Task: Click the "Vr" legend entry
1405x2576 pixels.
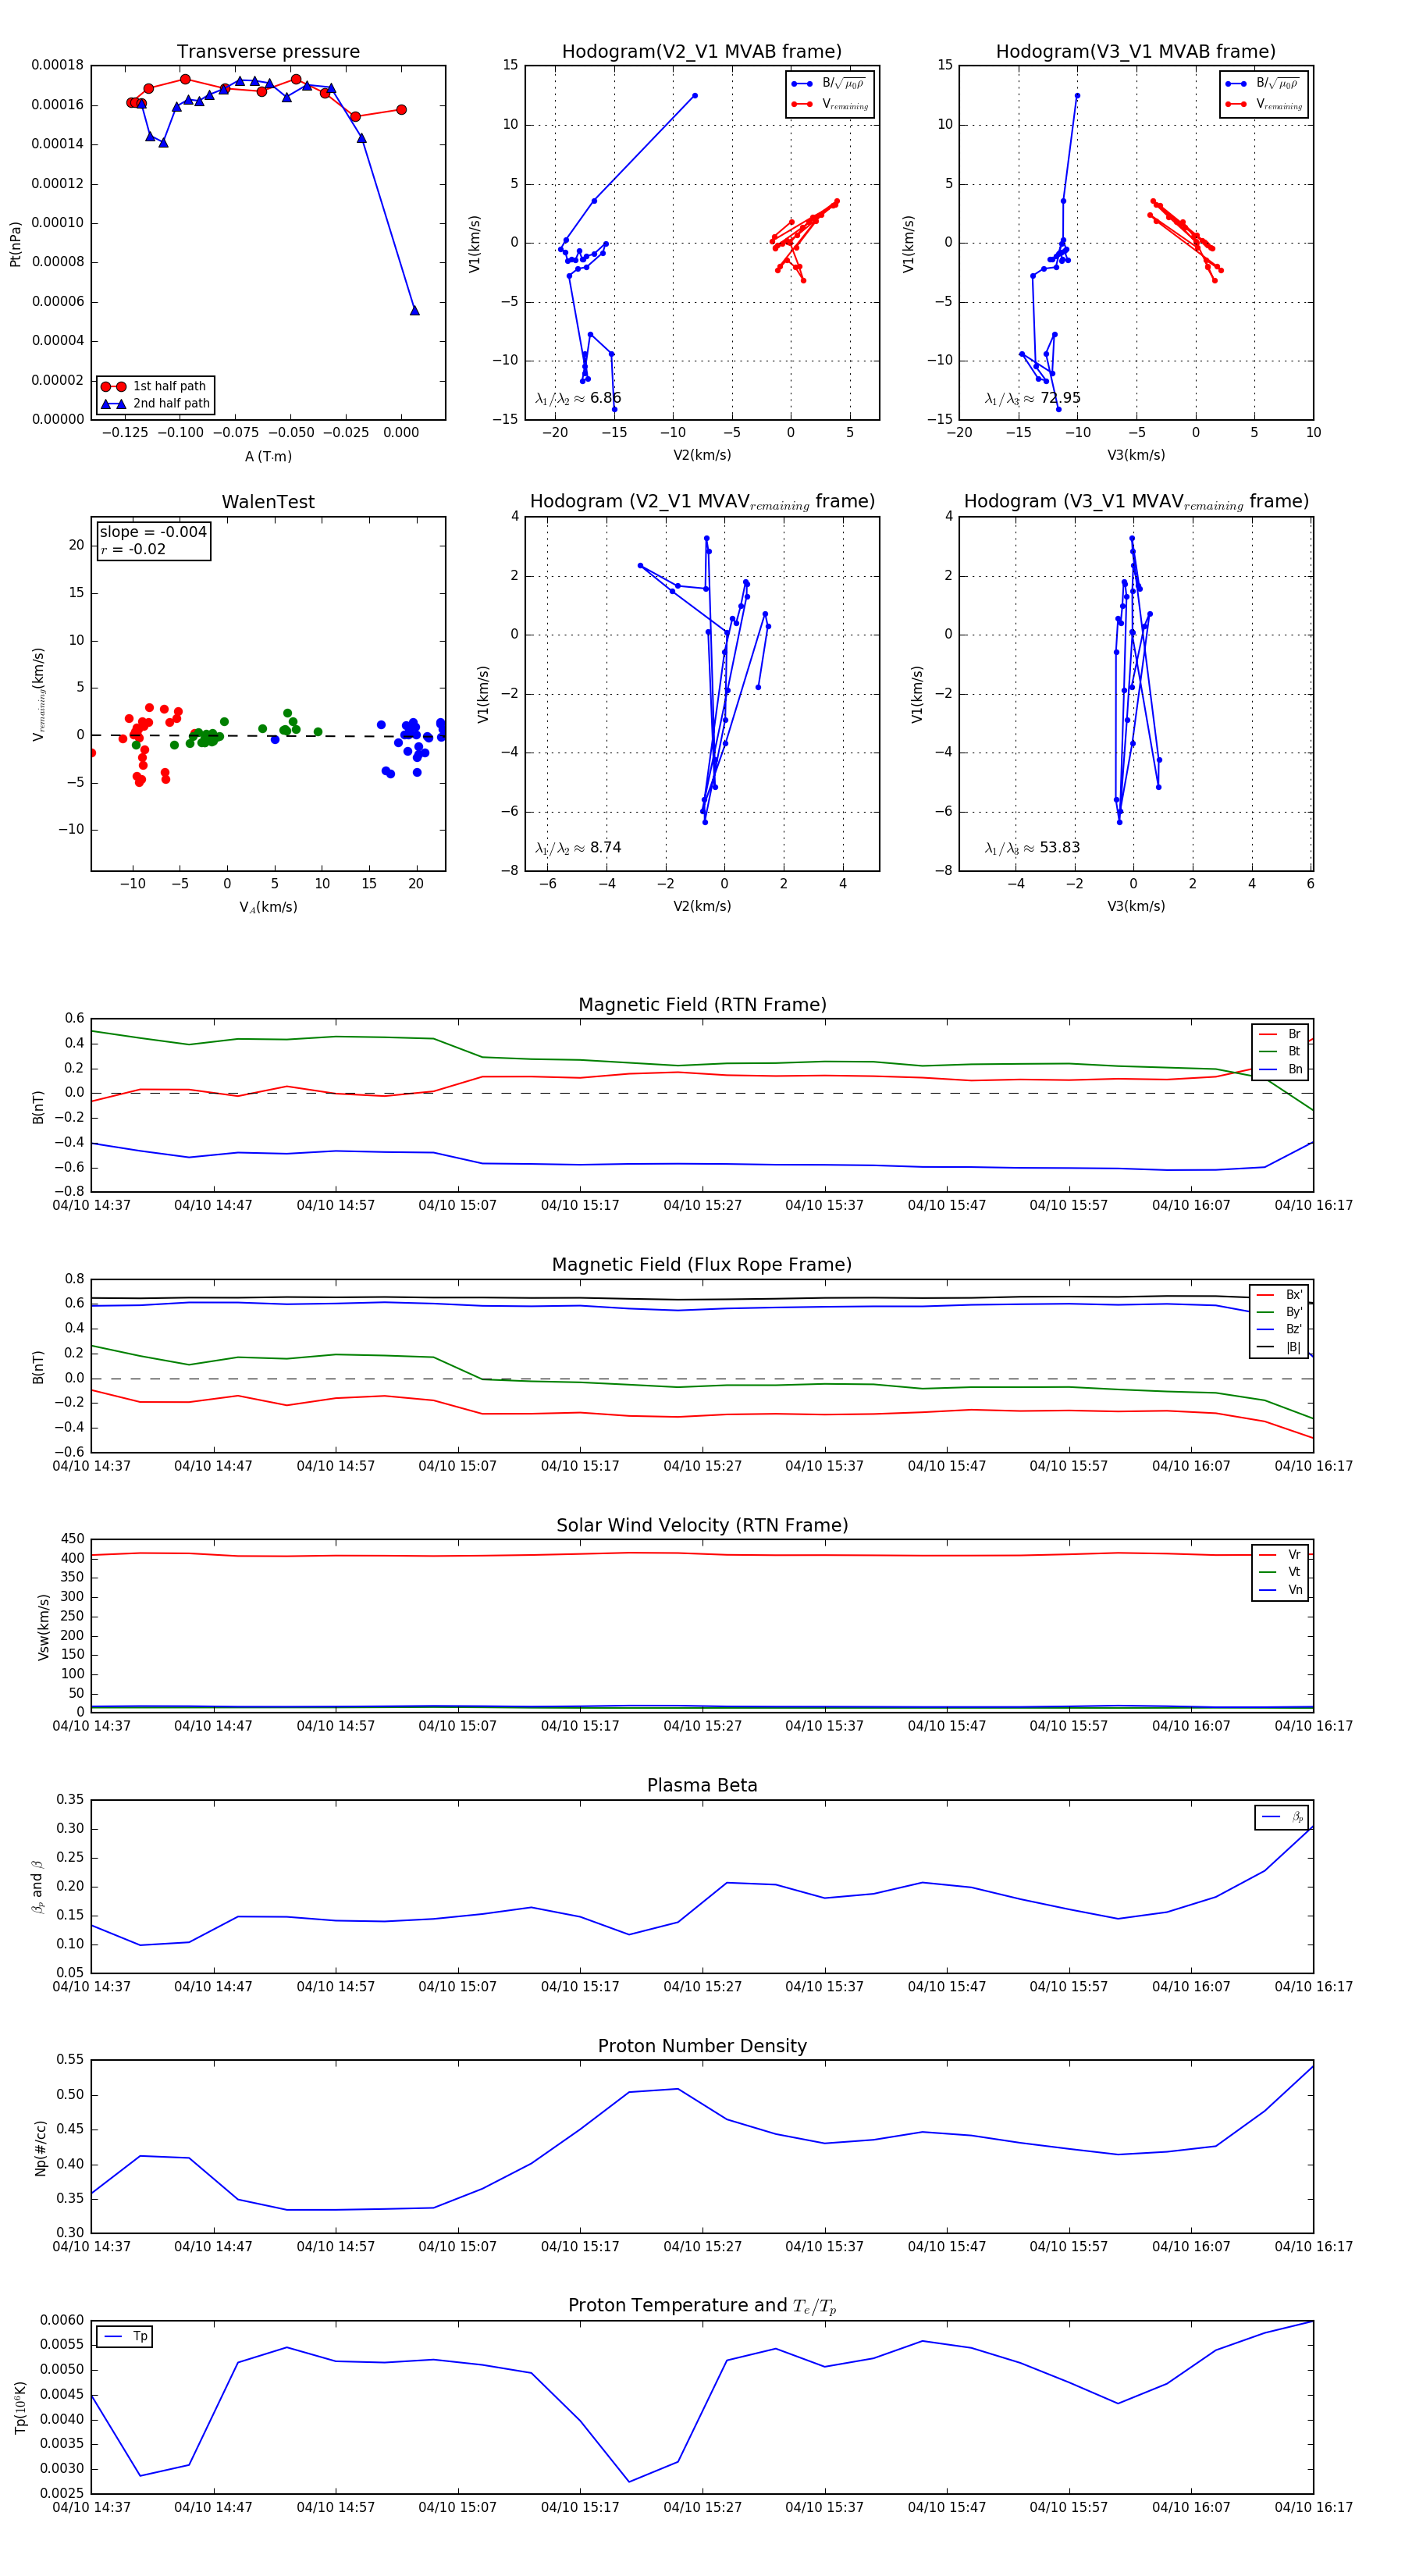Action: 1280,1555
